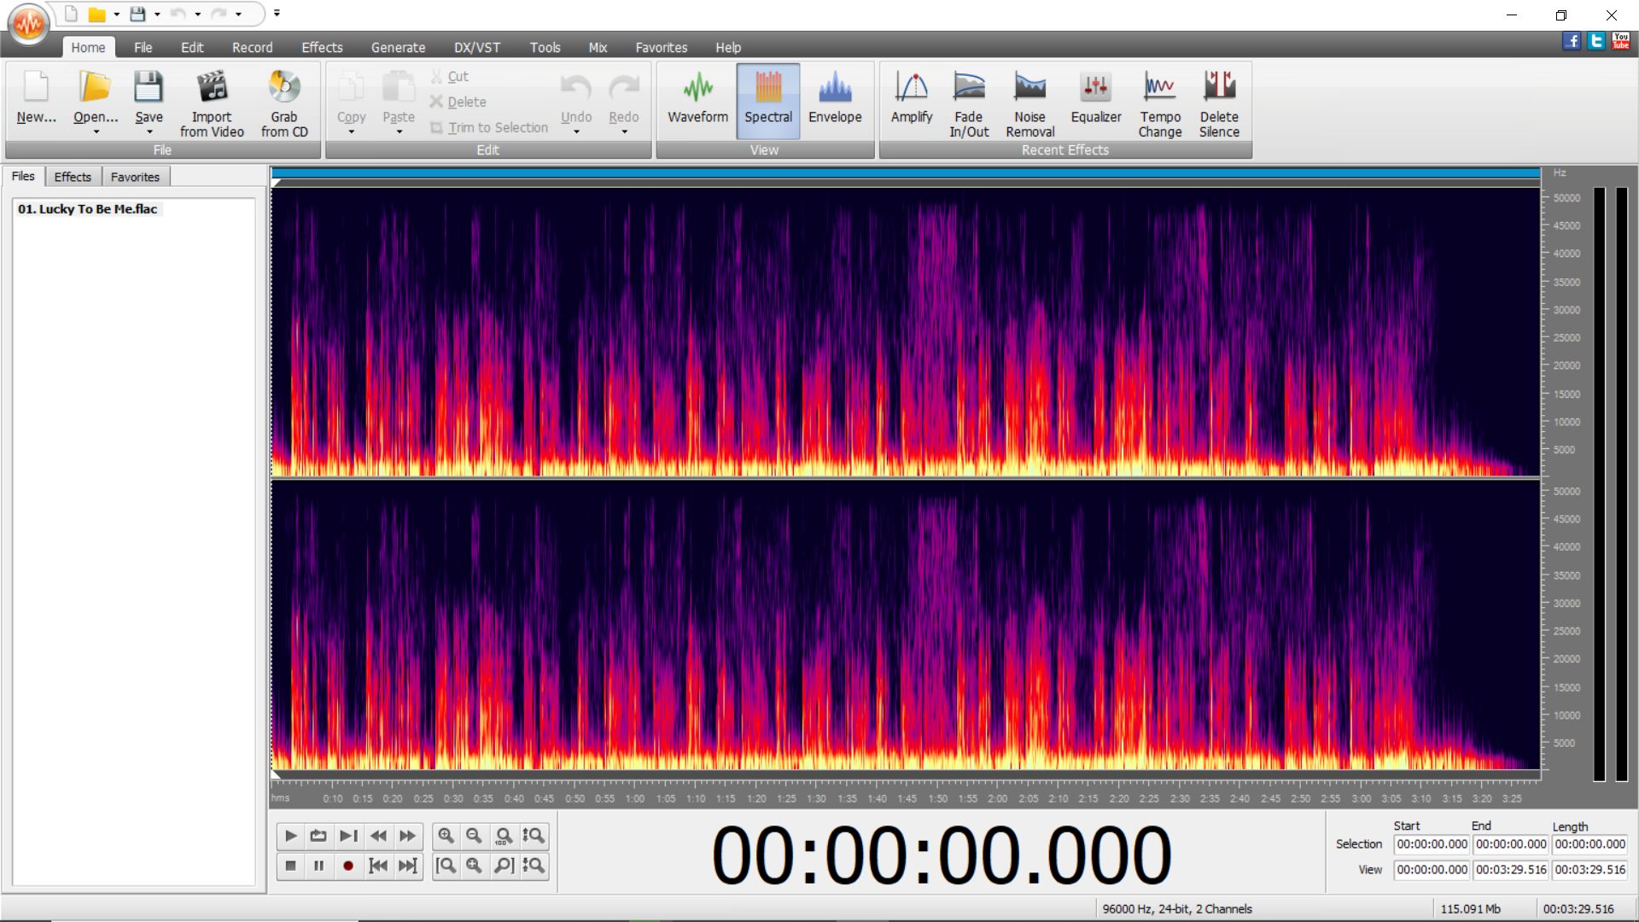Image resolution: width=1639 pixels, height=922 pixels.
Task: Reset zoom to 100 percent
Action: [504, 836]
